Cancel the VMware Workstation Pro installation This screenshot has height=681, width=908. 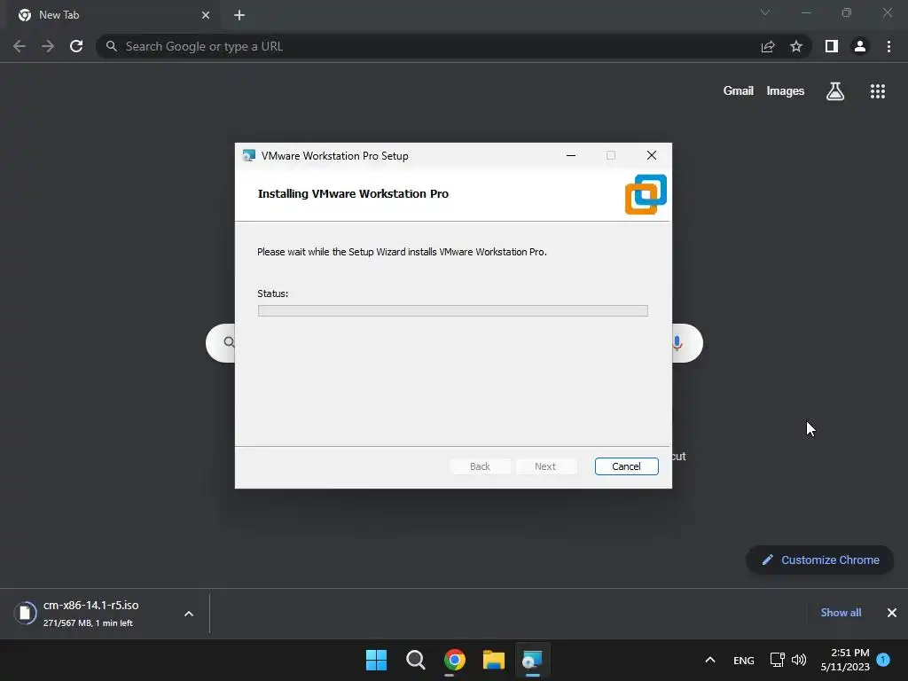point(626,466)
